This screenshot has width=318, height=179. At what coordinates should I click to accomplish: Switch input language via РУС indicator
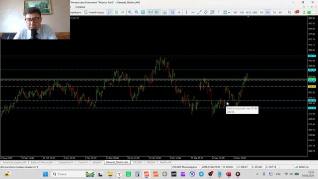tap(278, 174)
